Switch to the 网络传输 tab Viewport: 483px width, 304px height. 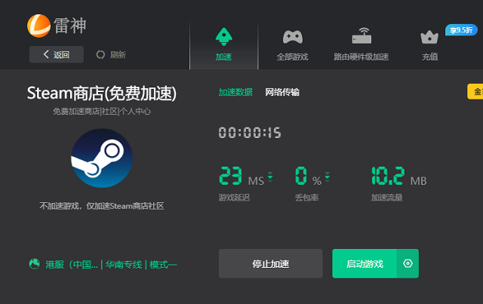click(x=282, y=92)
